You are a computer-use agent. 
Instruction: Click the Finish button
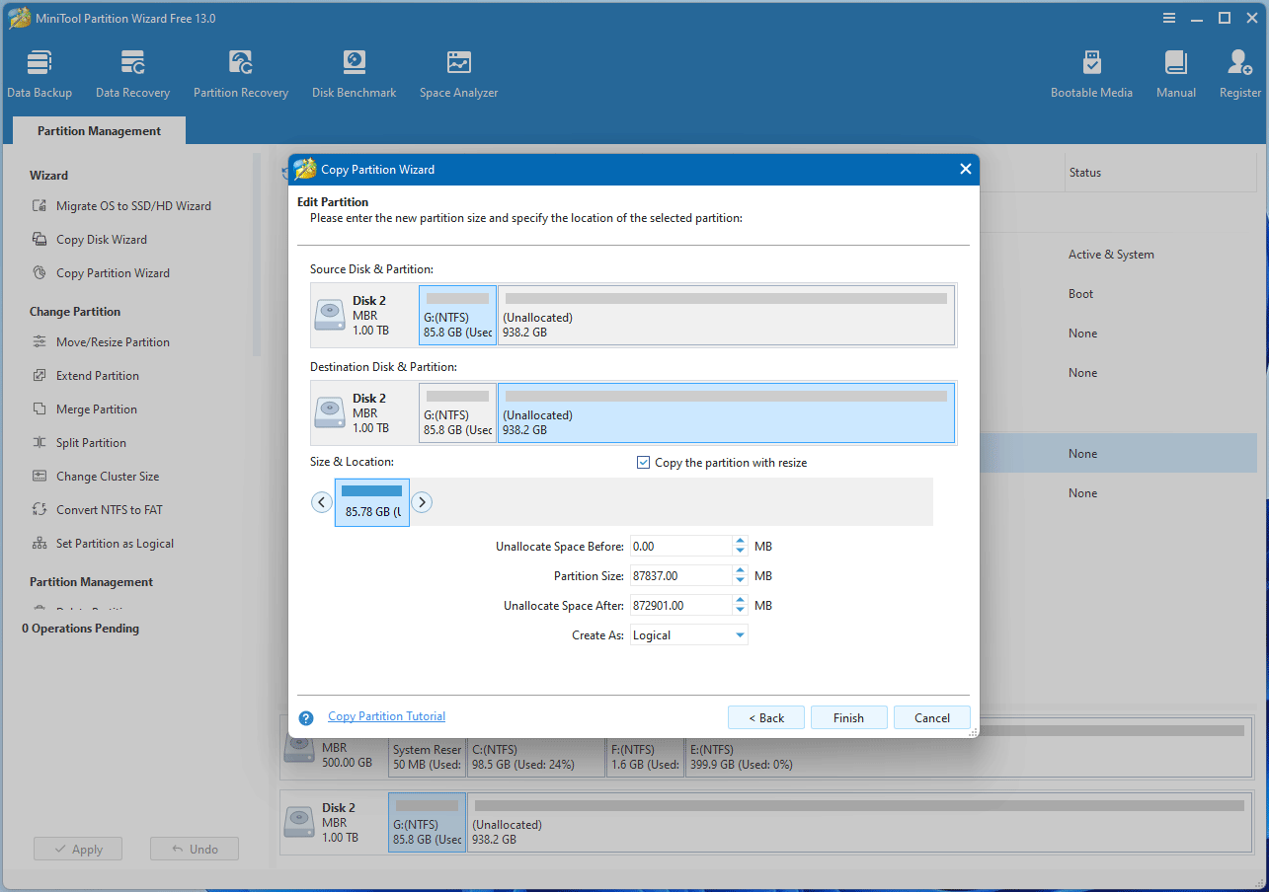pos(848,718)
